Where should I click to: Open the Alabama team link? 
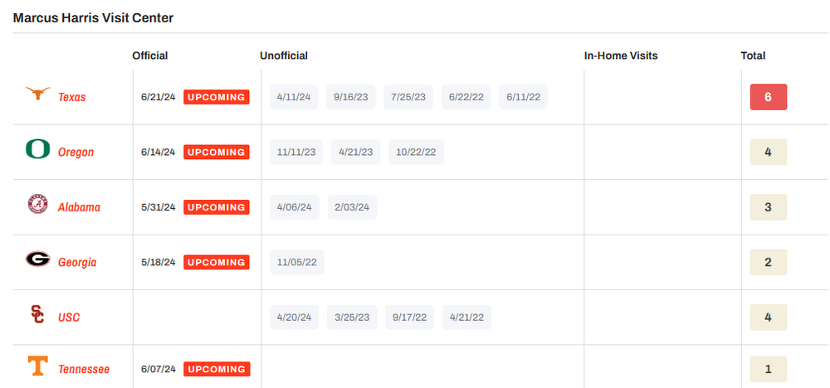(x=79, y=207)
